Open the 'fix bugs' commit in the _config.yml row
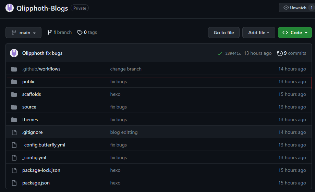 point(119,157)
